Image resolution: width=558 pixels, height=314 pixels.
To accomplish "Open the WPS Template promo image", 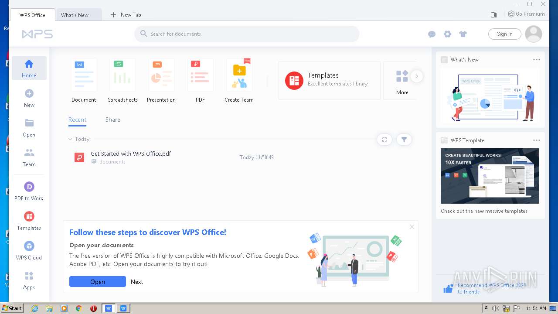I will point(490,176).
